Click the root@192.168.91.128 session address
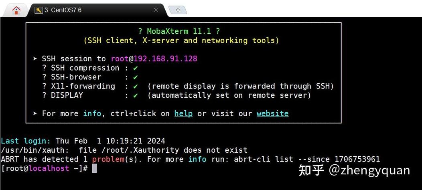The height and width of the screenshot is (190, 422). pos(154,59)
